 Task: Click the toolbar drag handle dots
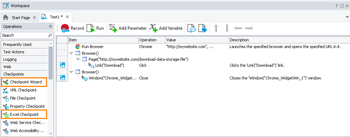pos(58,28)
